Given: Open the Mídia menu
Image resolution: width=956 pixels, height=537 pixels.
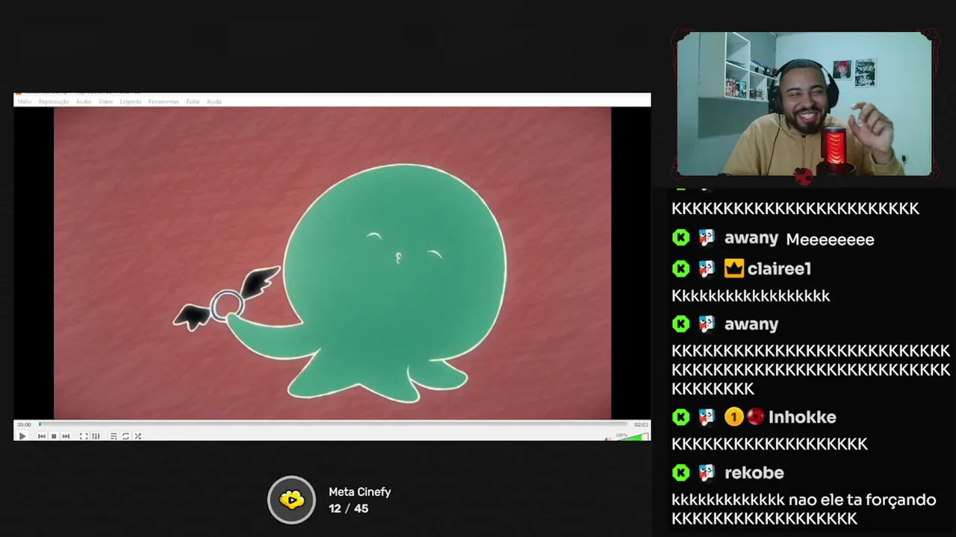Looking at the screenshot, I should point(25,101).
